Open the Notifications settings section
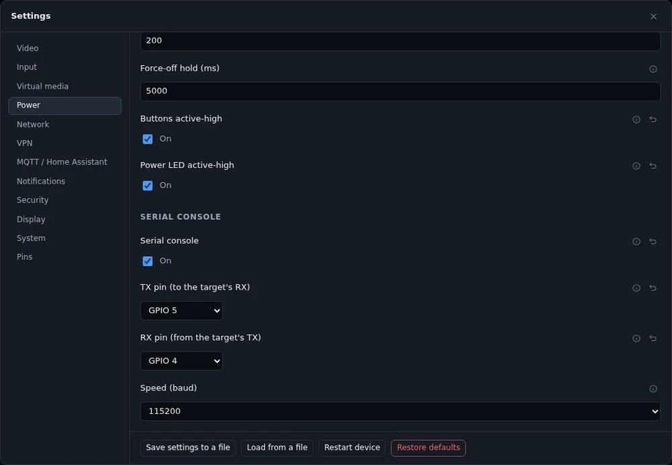Image resolution: width=672 pixels, height=465 pixels. 65,181
